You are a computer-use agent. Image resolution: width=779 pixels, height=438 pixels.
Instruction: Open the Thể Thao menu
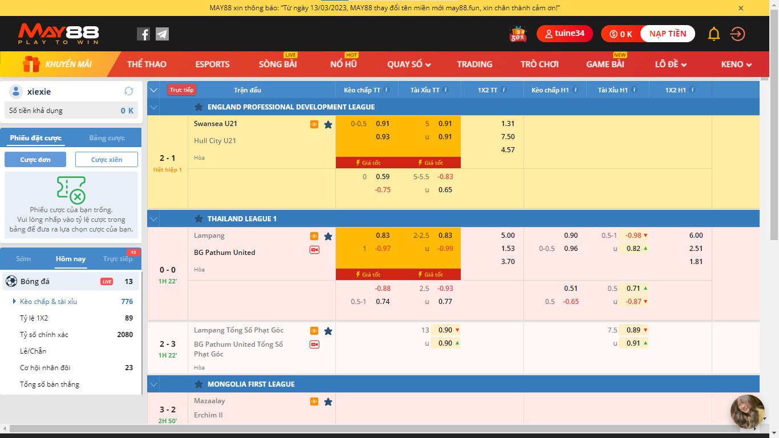(x=147, y=64)
